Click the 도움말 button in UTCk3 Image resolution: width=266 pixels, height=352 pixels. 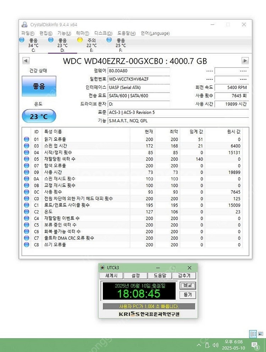[160, 275]
